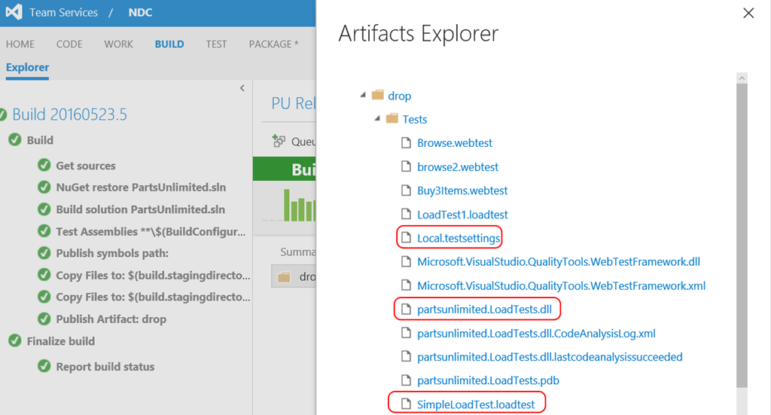The image size is (771, 415).
Task: Click the file icon next to SimpleLoadTest.loadtest
Action: coord(406,404)
